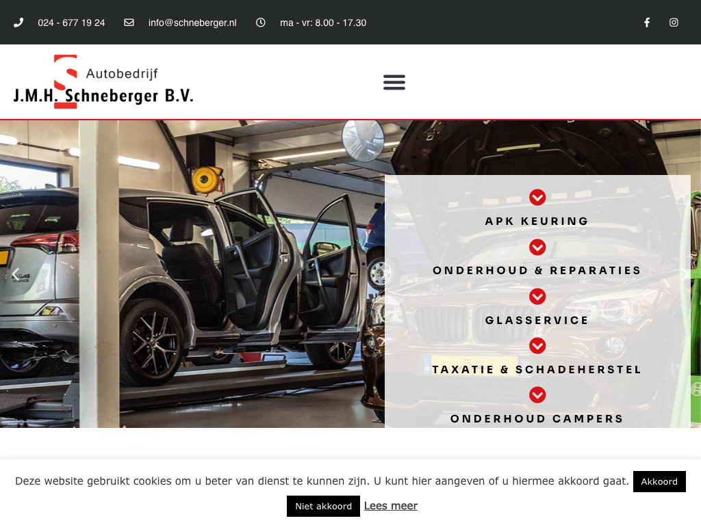The width and height of the screenshot is (701, 525).
Task: Decline cookies with Niet akkoord
Action: [323, 506]
